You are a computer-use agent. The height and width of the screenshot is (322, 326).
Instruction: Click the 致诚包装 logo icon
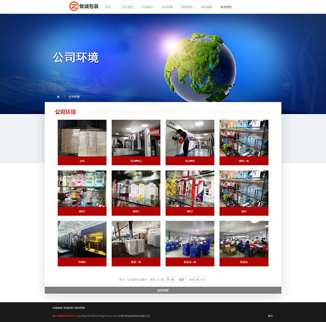coord(73,7)
